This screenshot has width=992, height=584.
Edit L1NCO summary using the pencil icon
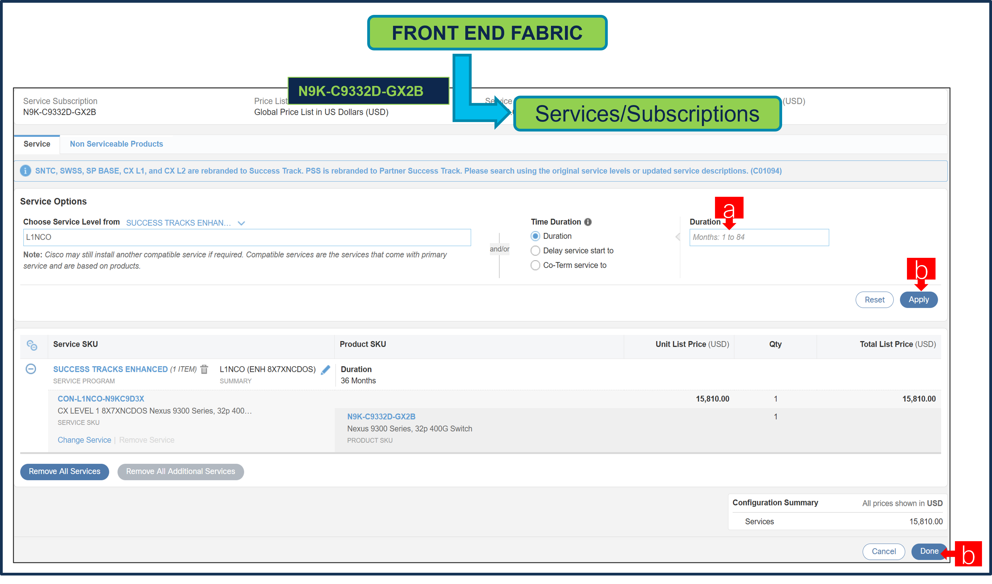pyautogui.click(x=326, y=369)
